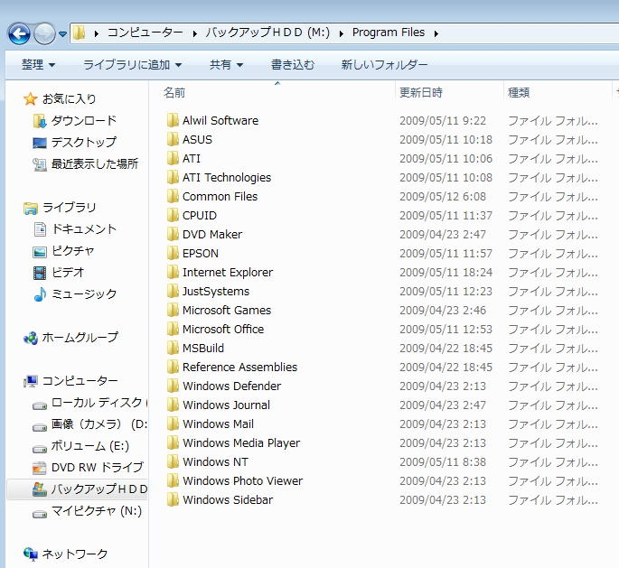Click date 2009/05/11 12:53 of Microsoft Office
The width and height of the screenshot is (619, 568).
click(x=445, y=329)
